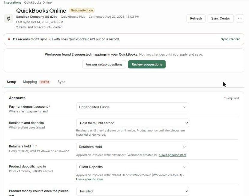Open Payment deposit account dropdown
This screenshot has height=196, width=249.
[x=132, y=107]
